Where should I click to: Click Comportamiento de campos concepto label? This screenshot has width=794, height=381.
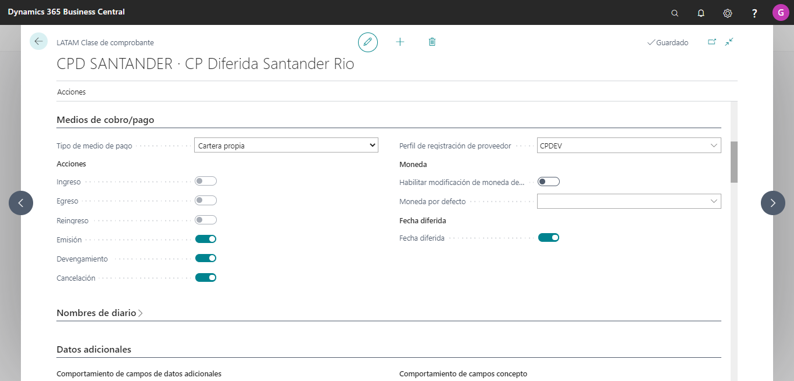463,374
